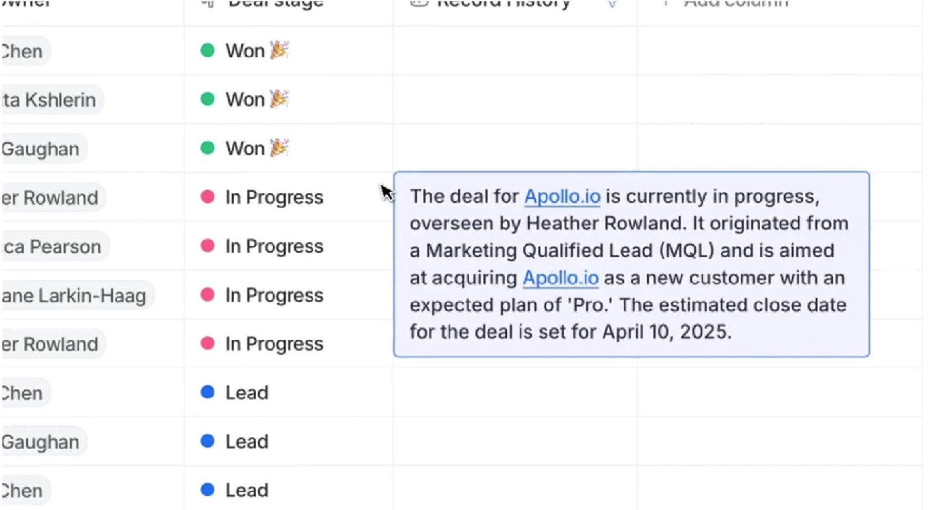Open the In Progress stage for Pearson's deal
The image size is (936, 510).
tap(274, 246)
